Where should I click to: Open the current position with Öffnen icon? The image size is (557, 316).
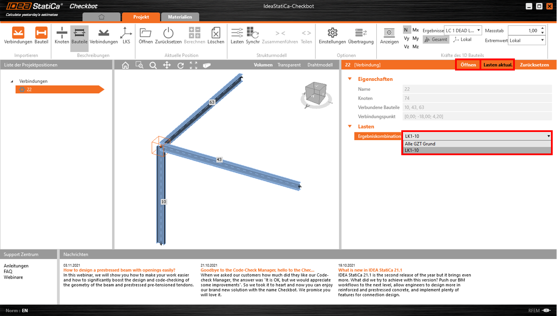coord(146,36)
